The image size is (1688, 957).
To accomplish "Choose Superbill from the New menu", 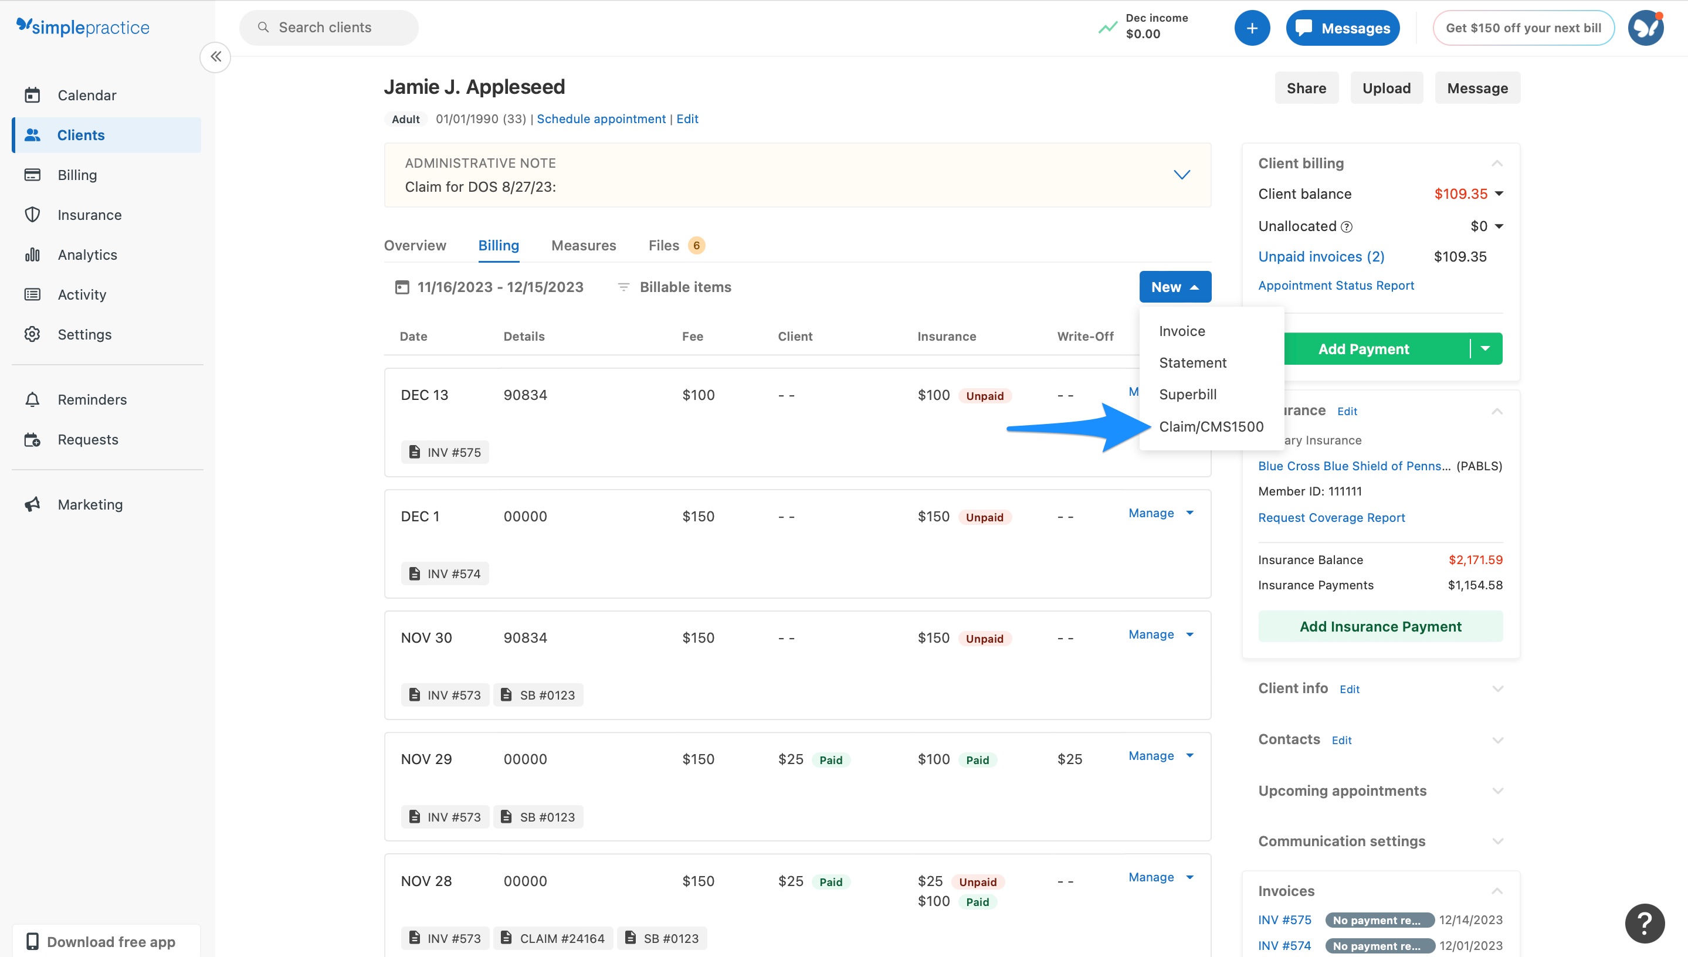I will (x=1211, y=395).
